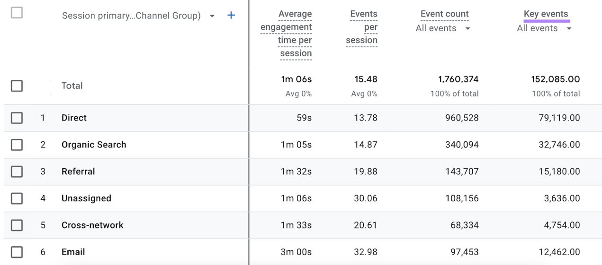Sort by Events per session column
The image size is (602, 265).
(363, 27)
